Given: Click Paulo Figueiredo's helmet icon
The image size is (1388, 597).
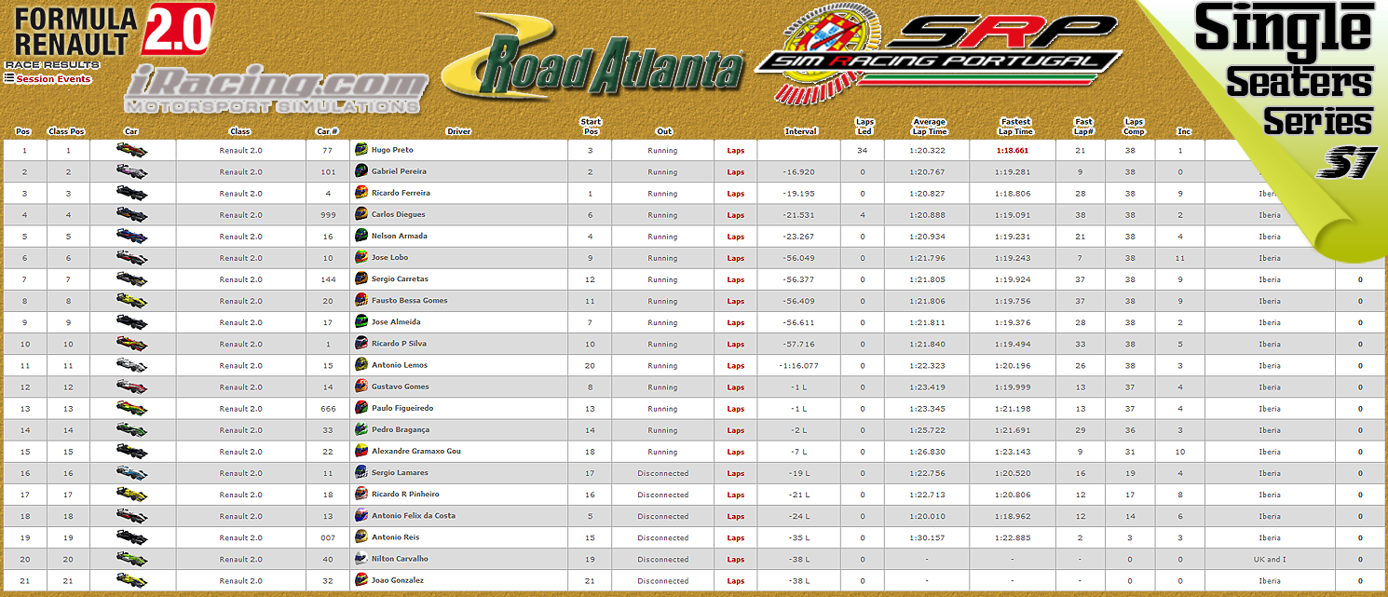Looking at the screenshot, I should 361,408.
